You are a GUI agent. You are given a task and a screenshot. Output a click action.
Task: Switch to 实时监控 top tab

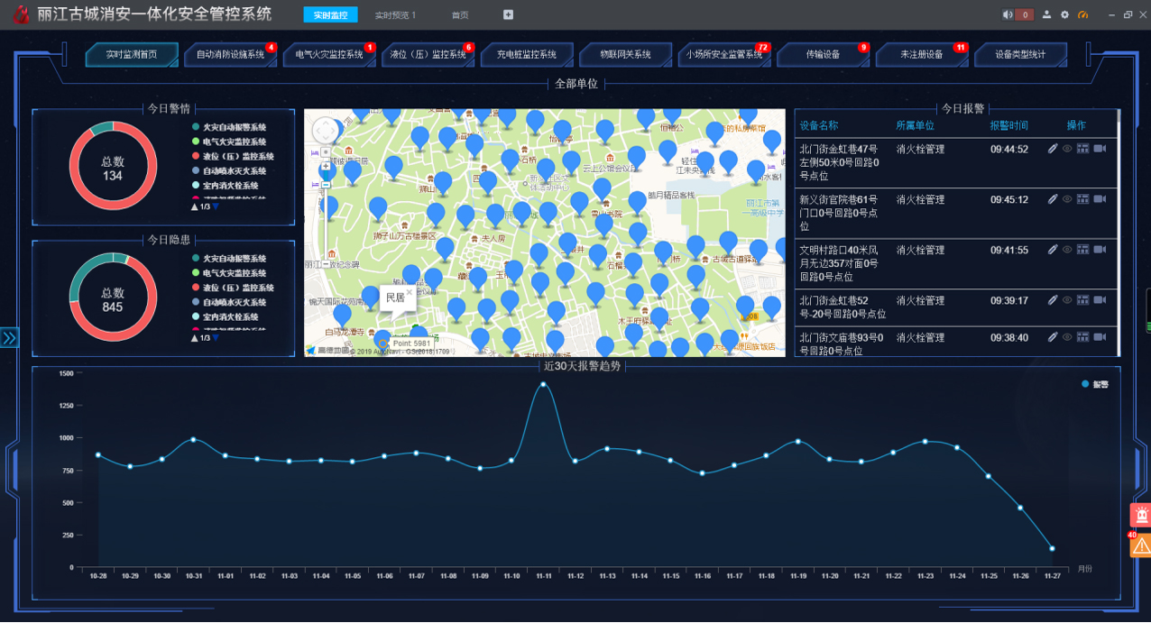(x=330, y=15)
